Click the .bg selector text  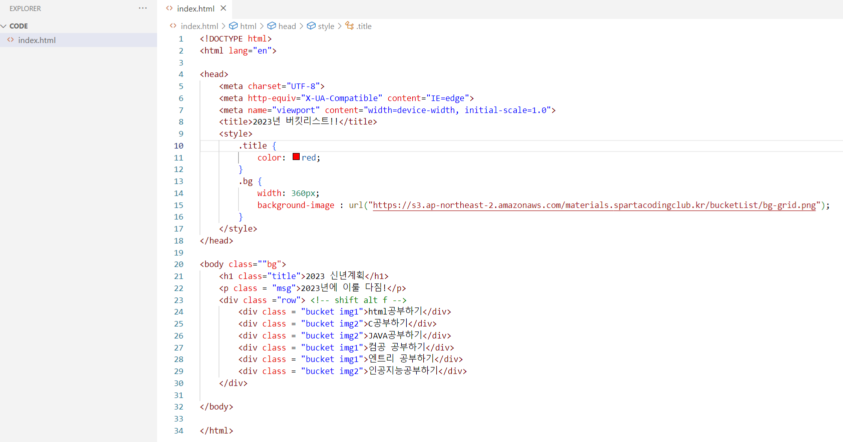click(x=246, y=181)
